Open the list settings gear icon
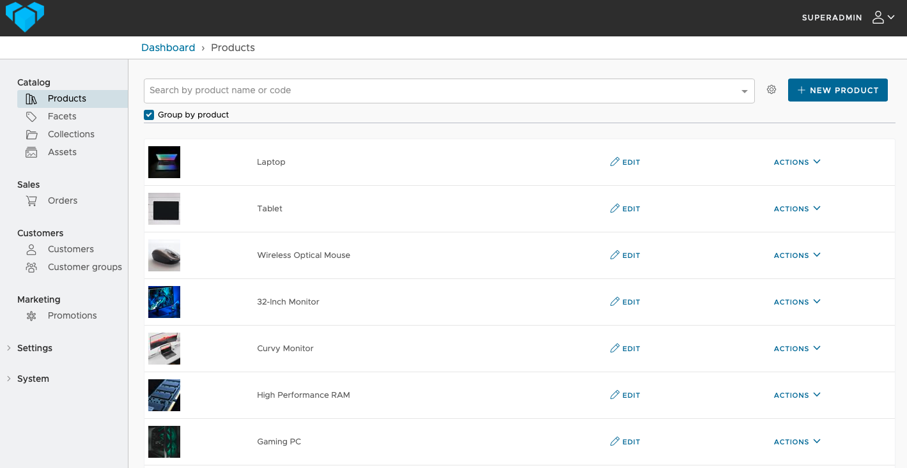This screenshot has width=907, height=468. [x=771, y=90]
